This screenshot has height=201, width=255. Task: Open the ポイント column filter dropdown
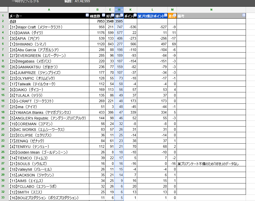pos(135,15)
